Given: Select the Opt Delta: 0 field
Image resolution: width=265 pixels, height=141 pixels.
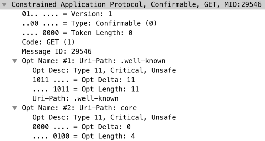Looking at the screenshot, I should 81,127.
